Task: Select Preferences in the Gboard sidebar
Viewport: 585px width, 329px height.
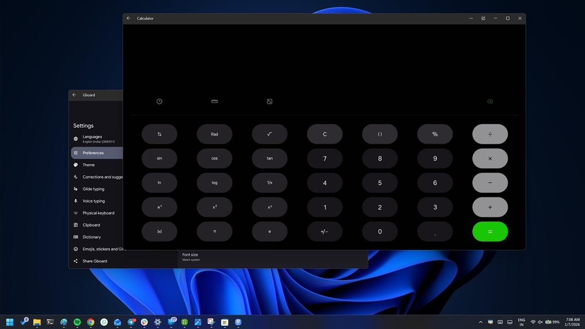Action: pos(92,153)
